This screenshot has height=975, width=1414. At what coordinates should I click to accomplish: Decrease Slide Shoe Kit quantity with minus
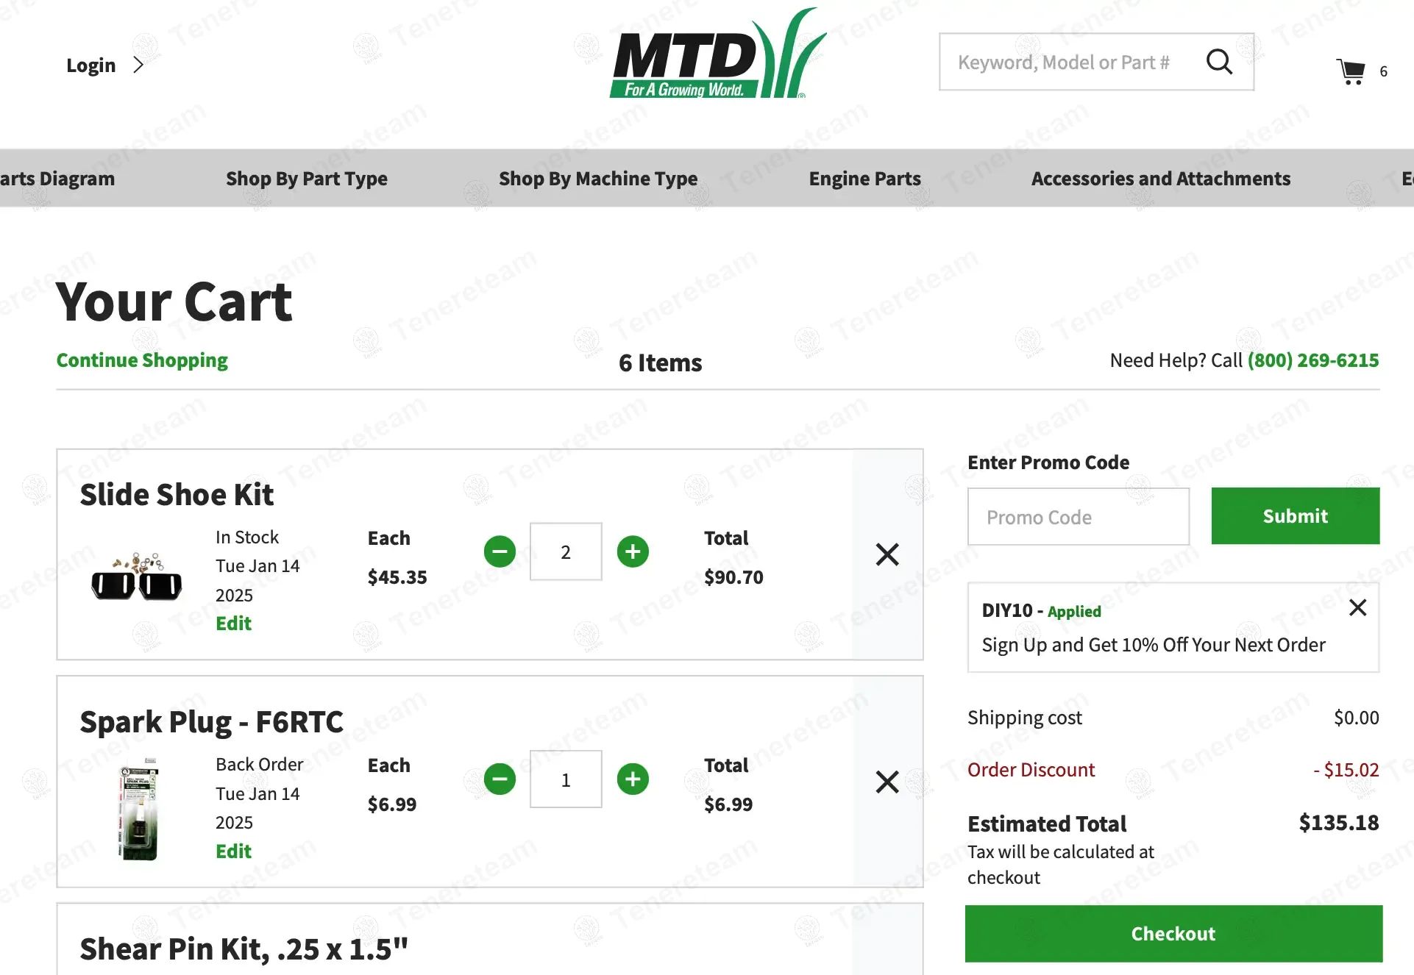pyautogui.click(x=500, y=551)
